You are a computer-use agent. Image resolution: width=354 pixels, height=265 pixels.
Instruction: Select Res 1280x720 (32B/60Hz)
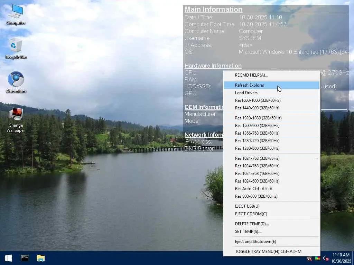tap(272, 141)
